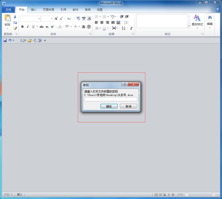The image size is (222, 199).
Task: Center text in paragraph group
Action: click(x=102, y=23)
